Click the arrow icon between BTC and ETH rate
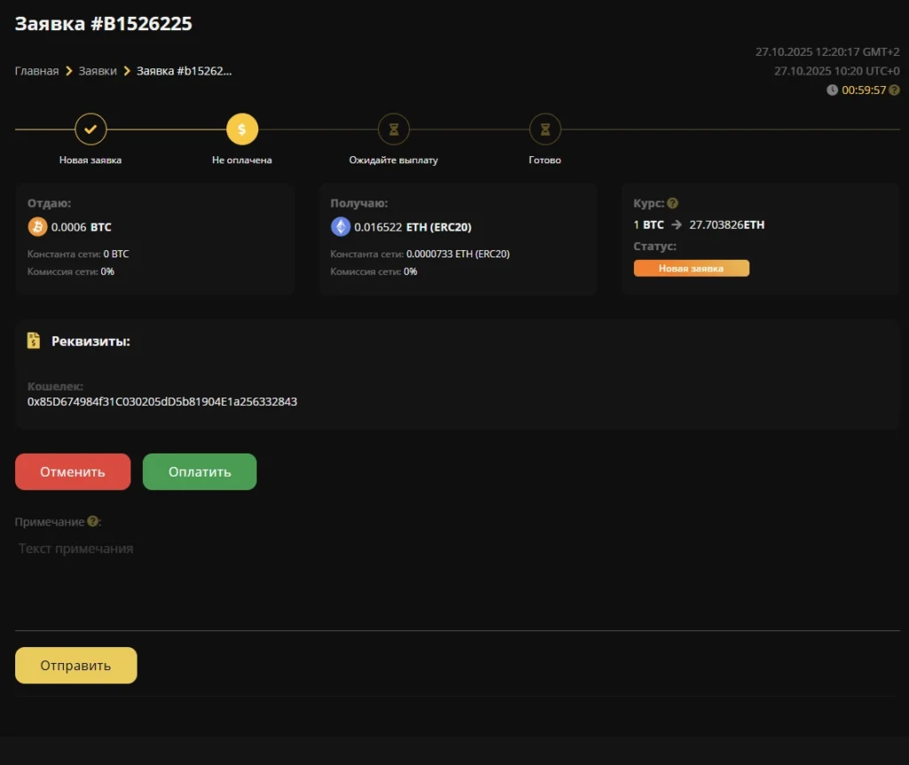 676,225
